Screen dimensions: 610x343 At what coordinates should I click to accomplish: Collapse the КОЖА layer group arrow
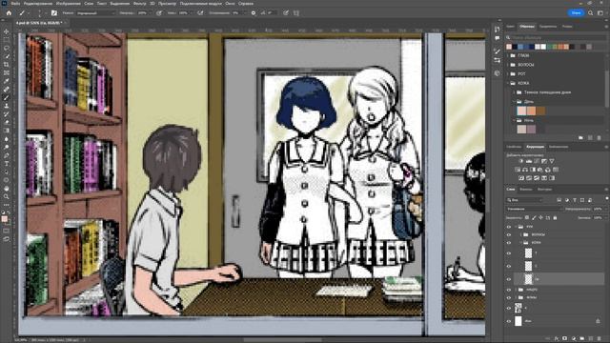point(520,242)
